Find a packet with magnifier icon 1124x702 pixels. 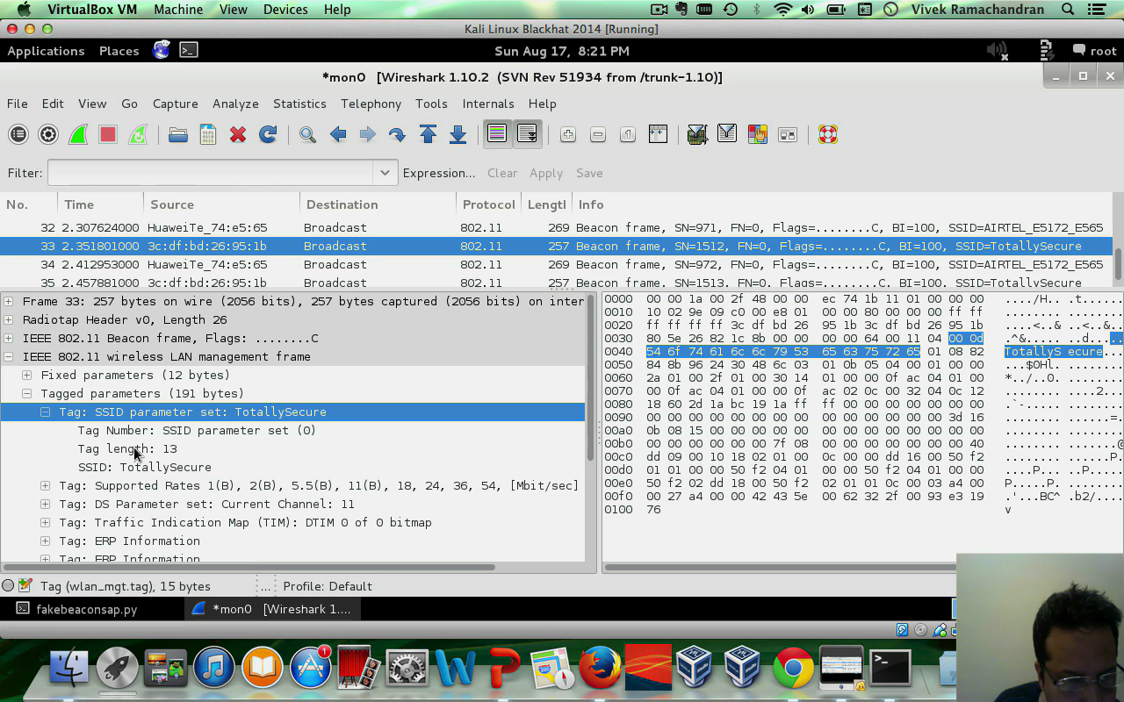(307, 134)
